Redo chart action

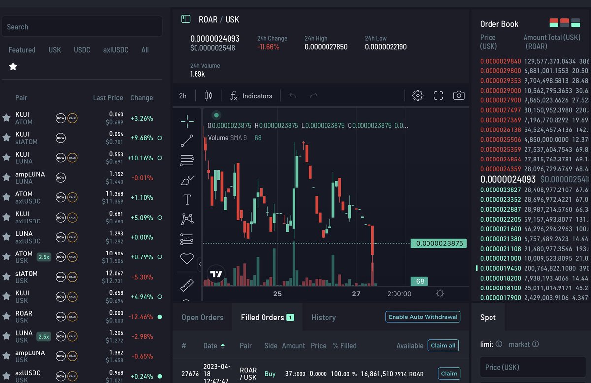[313, 96]
